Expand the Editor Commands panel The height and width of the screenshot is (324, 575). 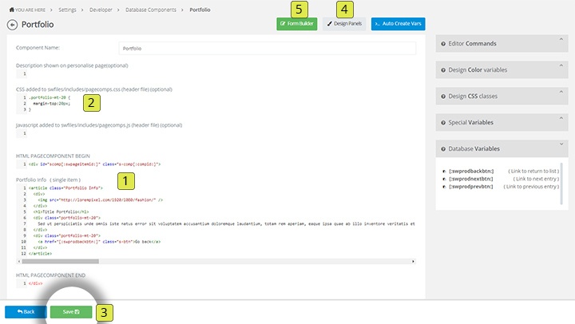tap(502, 44)
